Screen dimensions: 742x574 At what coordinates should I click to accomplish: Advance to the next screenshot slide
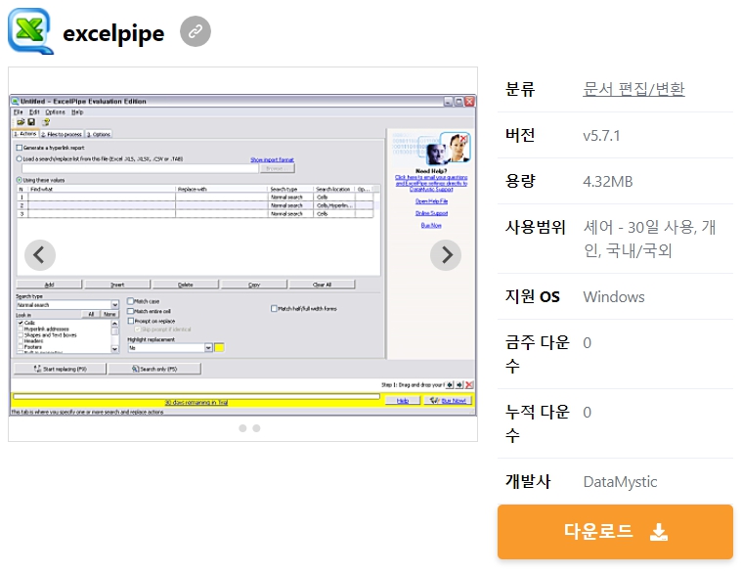pos(446,255)
